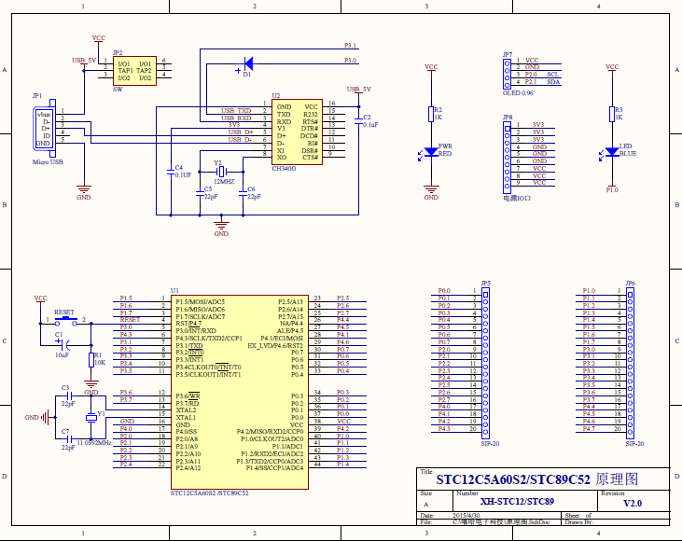Screen dimensions: 682x541
Task: Select GND symbol beneath the CH340G circuit
Action: pos(221,228)
